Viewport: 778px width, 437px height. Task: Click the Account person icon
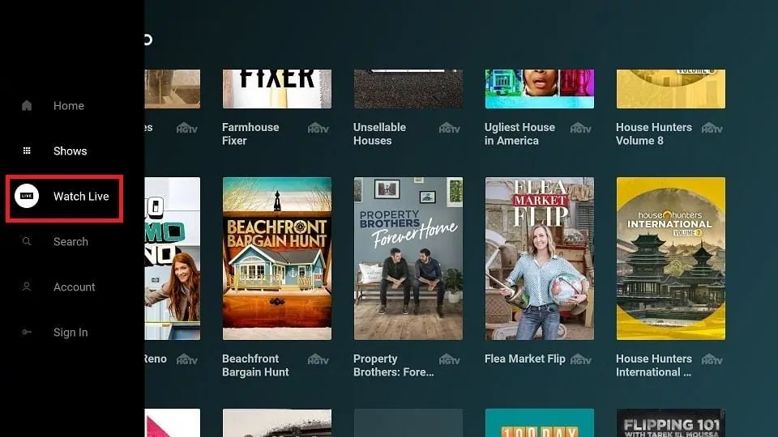(x=27, y=286)
